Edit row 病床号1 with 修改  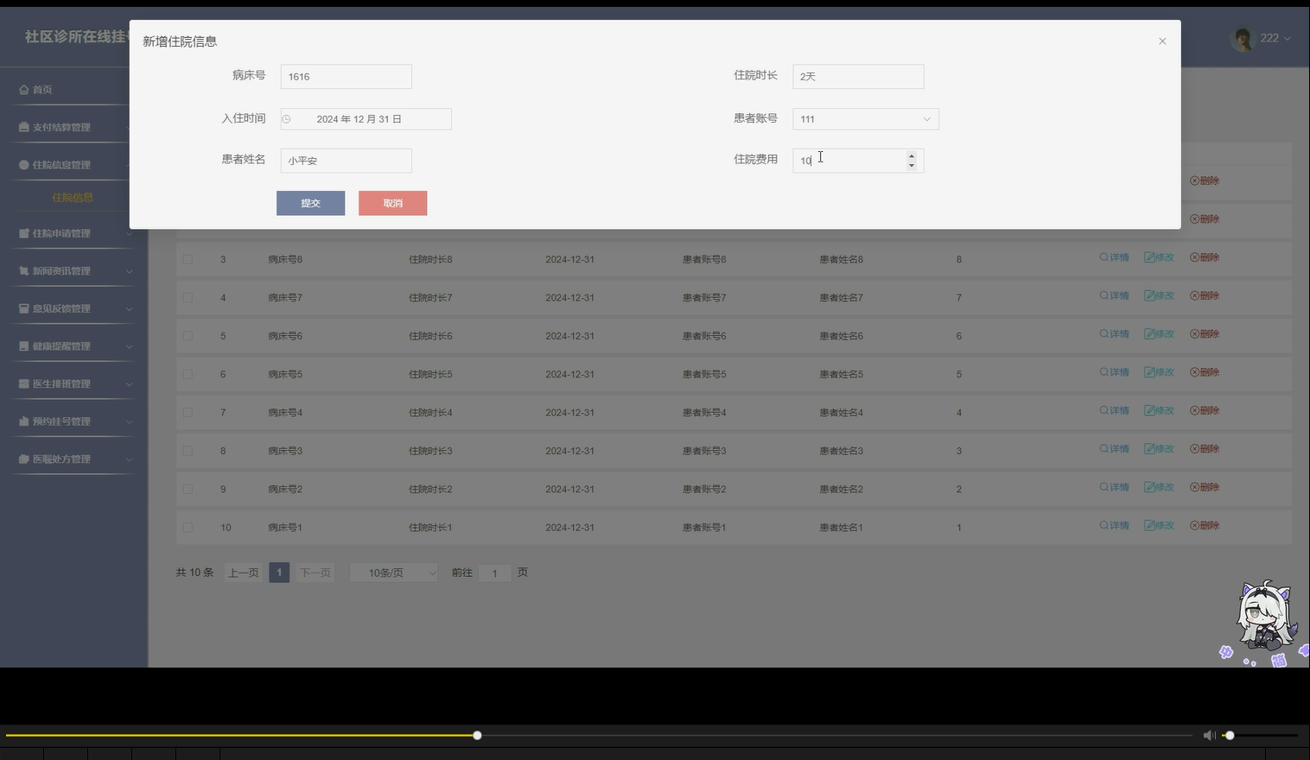(1160, 525)
